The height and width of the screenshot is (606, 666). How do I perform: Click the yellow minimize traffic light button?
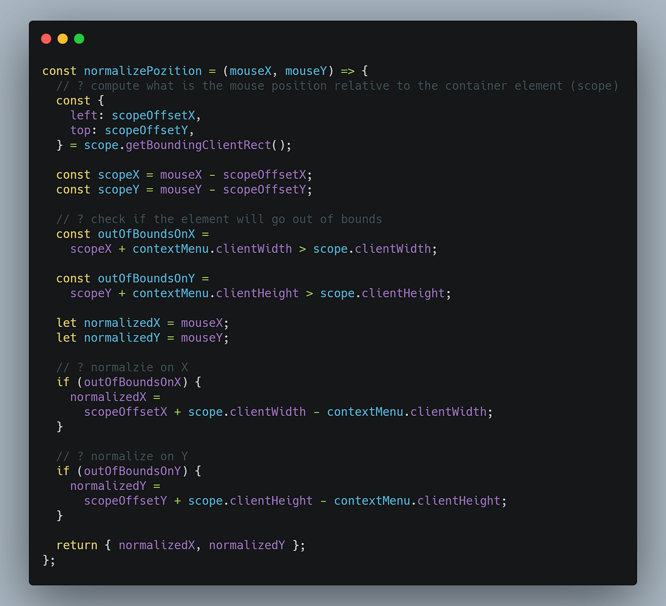[x=62, y=38]
